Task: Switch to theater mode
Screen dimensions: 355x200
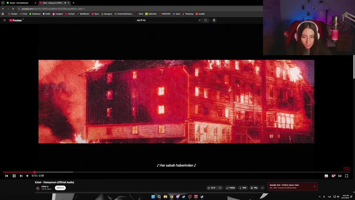Action: 340,176
